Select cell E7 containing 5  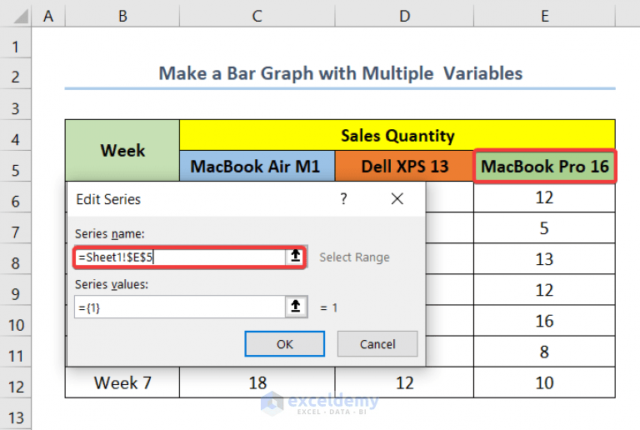tap(544, 228)
